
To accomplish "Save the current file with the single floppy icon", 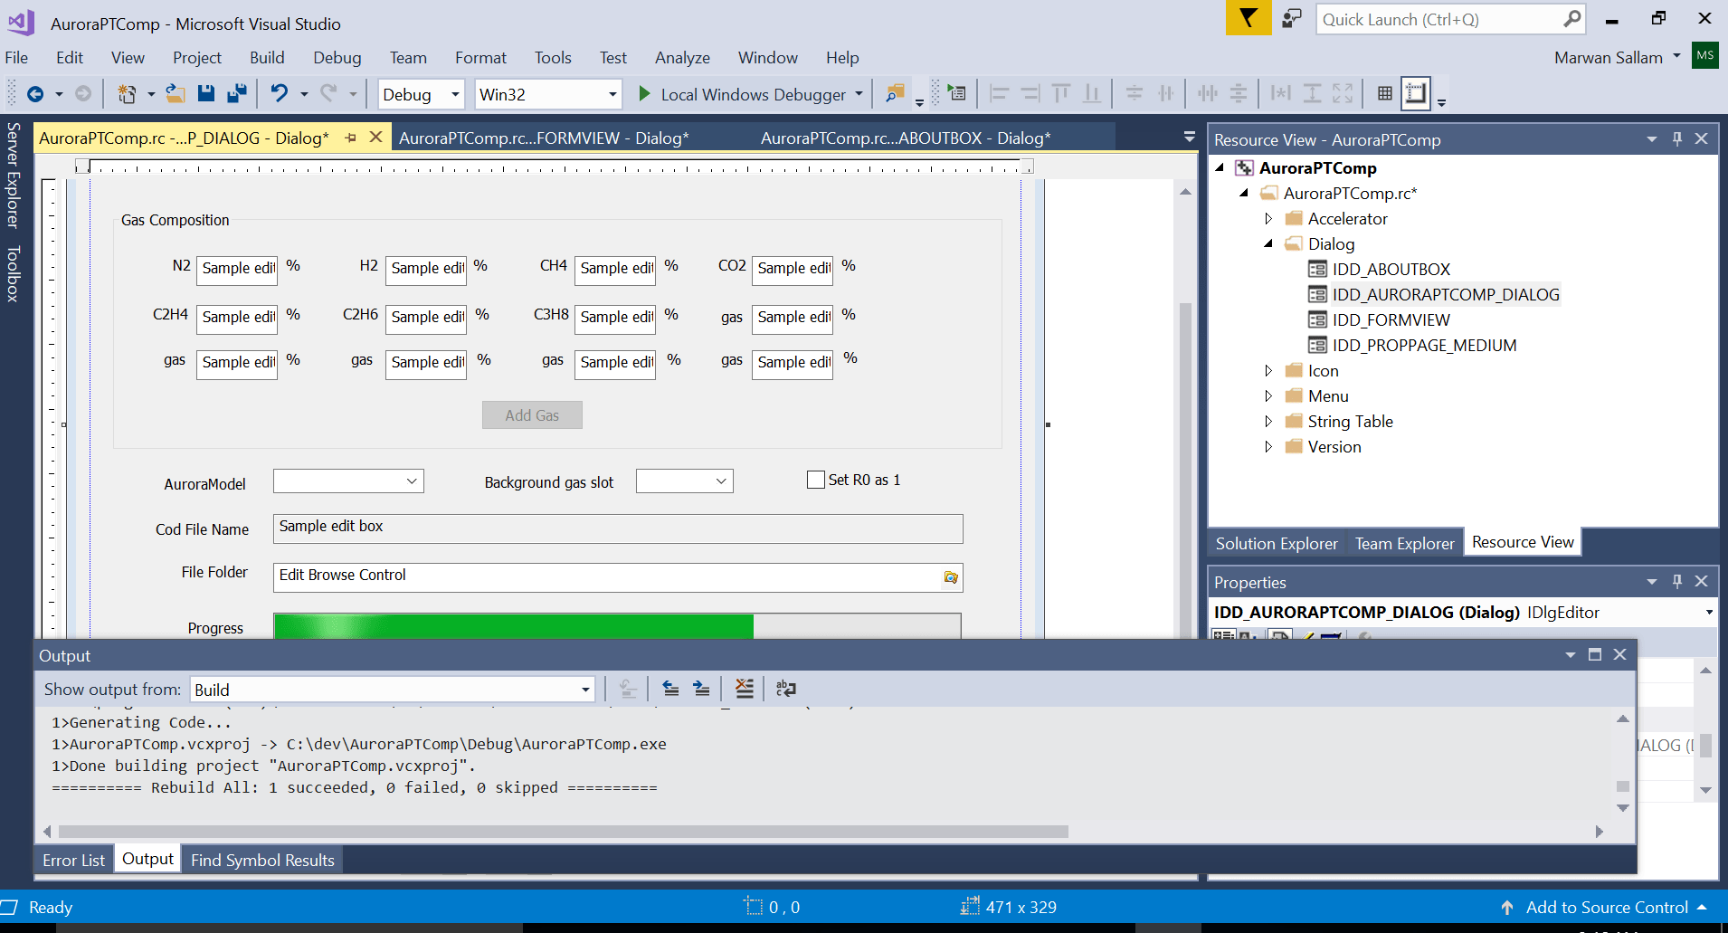I will 206,94.
